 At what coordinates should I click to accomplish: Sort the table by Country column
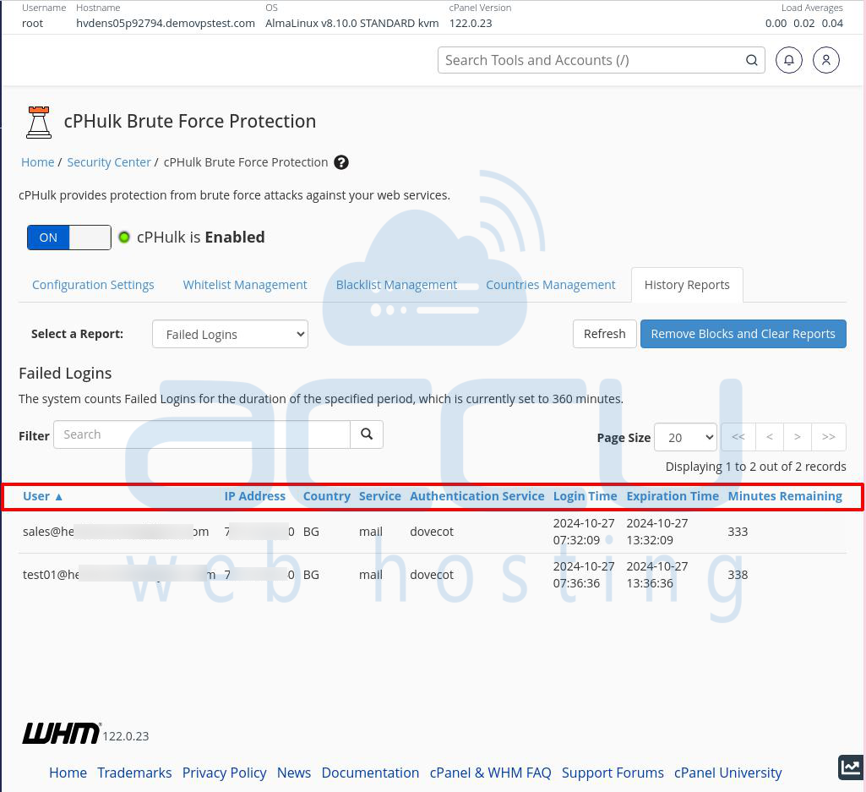327,496
